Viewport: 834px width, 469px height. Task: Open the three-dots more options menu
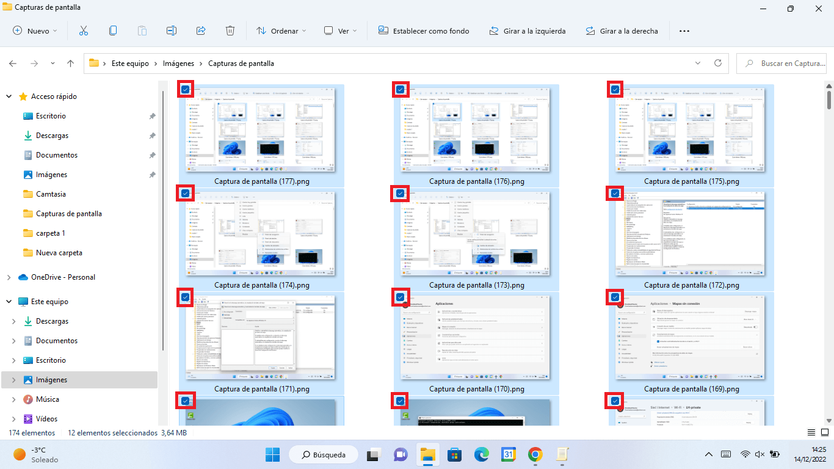684,31
